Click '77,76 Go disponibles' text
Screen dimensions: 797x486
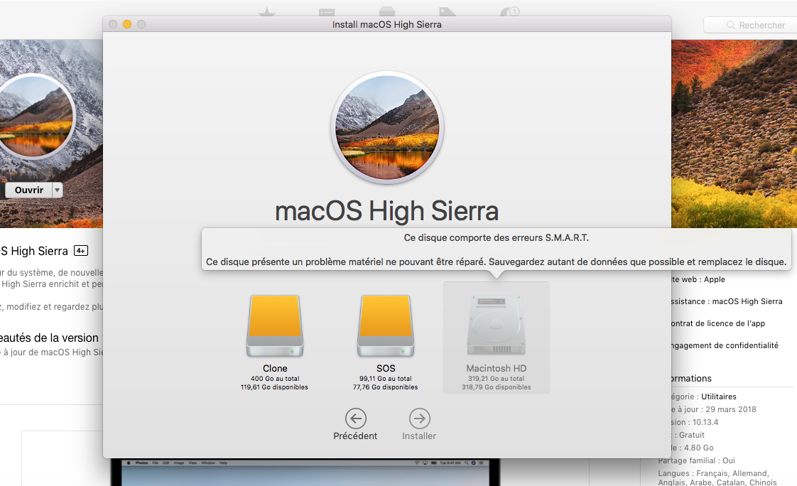(385, 387)
